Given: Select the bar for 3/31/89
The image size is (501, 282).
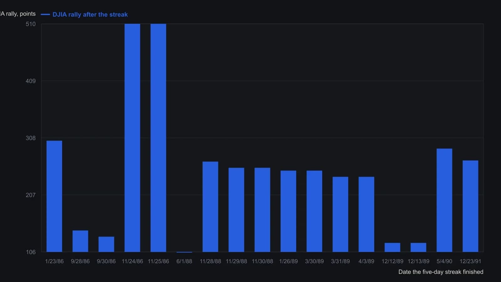Looking at the screenshot, I should pyautogui.click(x=340, y=214).
